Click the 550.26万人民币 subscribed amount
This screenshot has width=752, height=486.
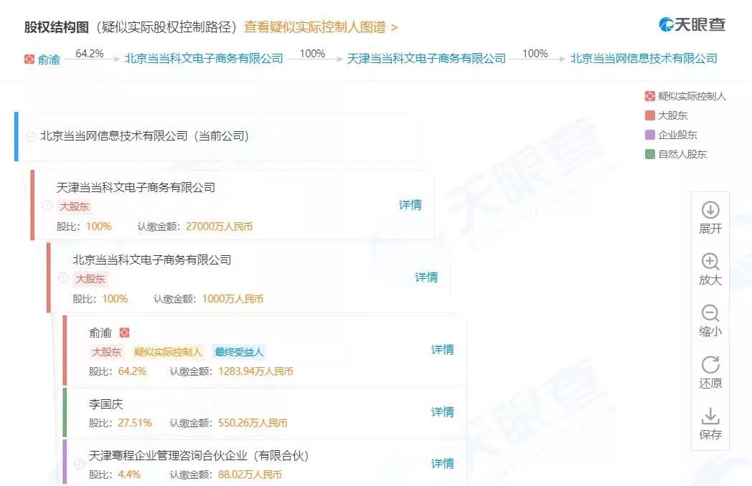[253, 423]
